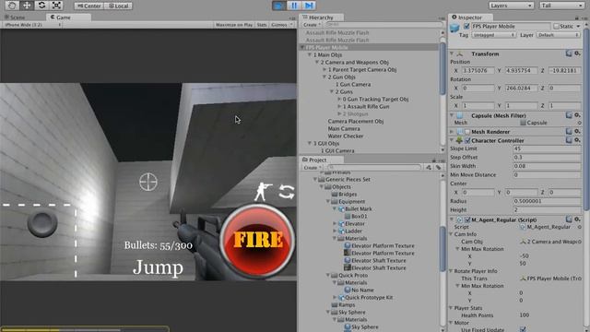This screenshot has height=332, width=590.
Task: Click the Step forward button
Action: pyautogui.click(x=309, y=6)
